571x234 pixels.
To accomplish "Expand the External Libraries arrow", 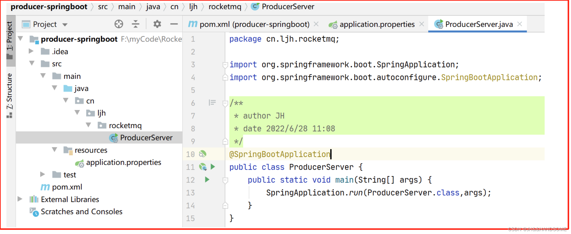I will (x=20, y=199).
